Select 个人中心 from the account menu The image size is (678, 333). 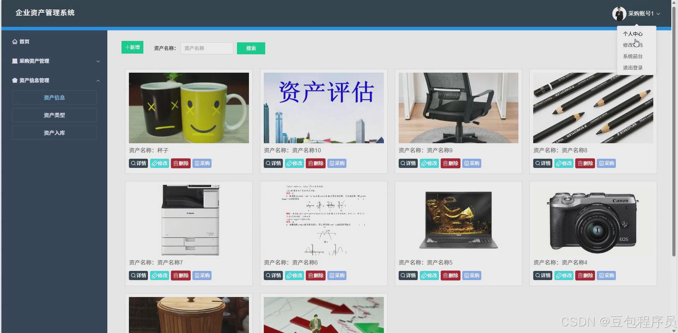(x=632, y=34)
